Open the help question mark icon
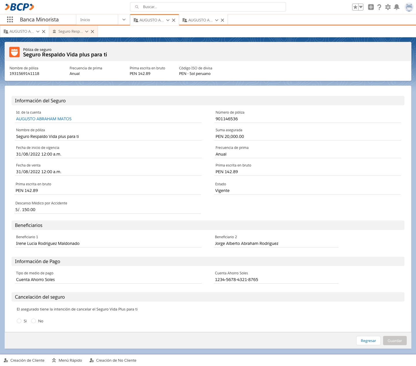The image size is (416, 366). tap(379, 7)
